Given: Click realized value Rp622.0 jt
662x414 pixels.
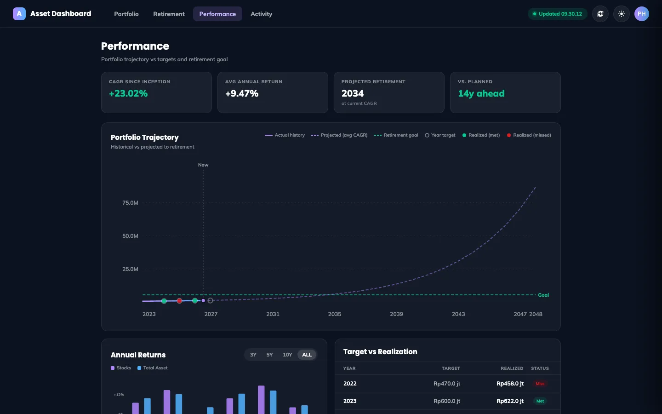Looking at the screenshot, I should [510, 401].
